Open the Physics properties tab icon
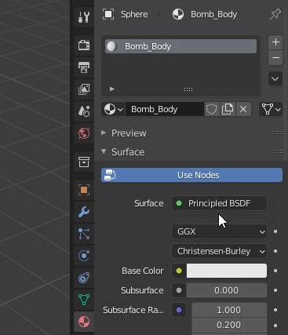Image resolution: width=288 pixels, height=335 pixels. tap(84, 256)
